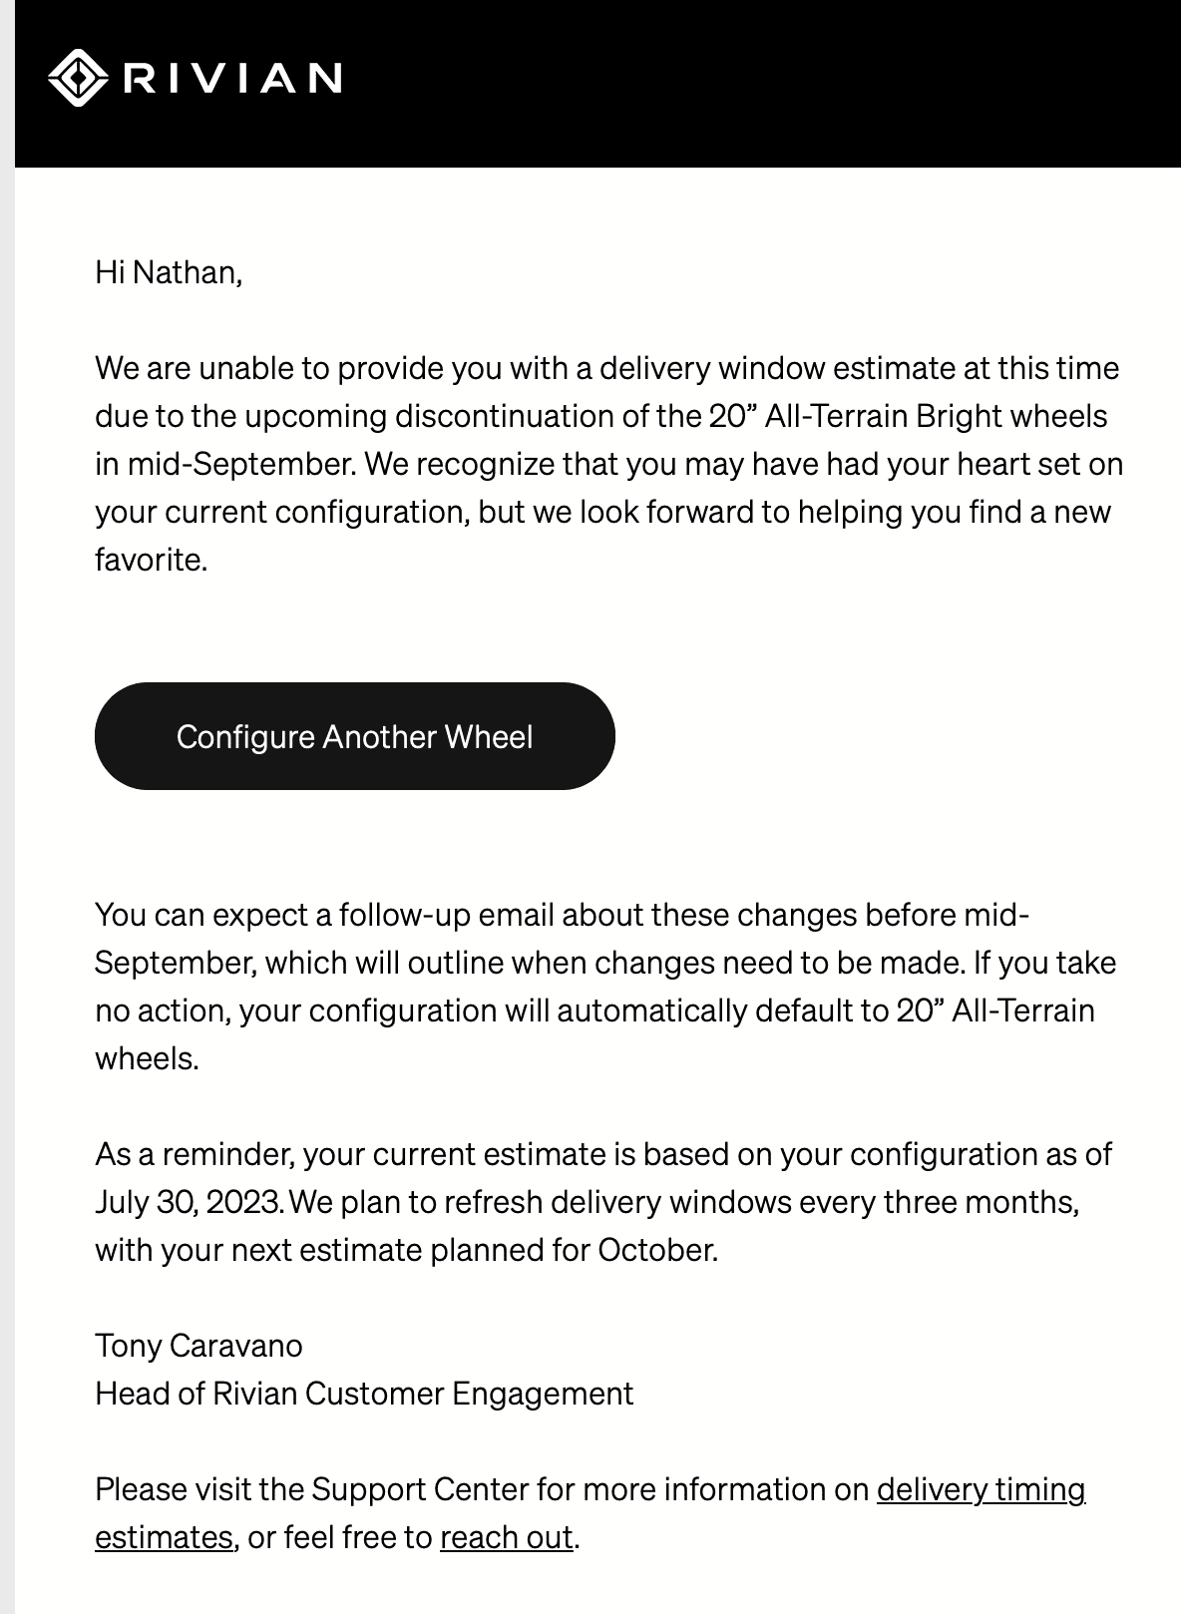The width and height of the screenshot is (1181, 1614).
Task: Click the July 30, 2023 date text
Action: [x=190, y=1202]
